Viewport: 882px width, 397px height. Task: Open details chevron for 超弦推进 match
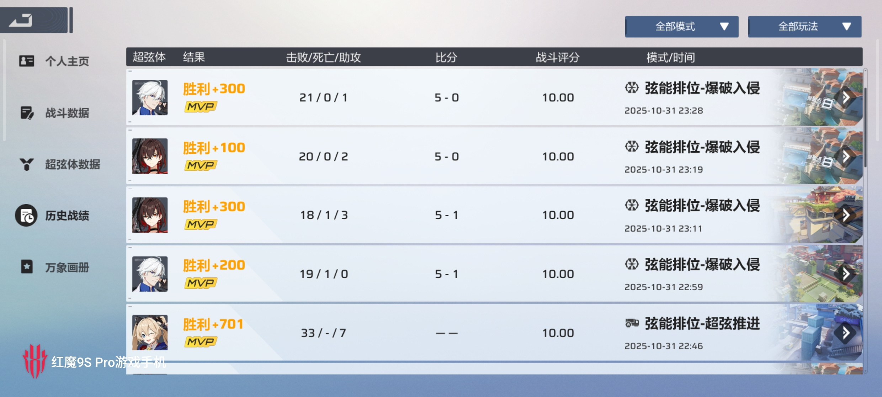[846, 333]
